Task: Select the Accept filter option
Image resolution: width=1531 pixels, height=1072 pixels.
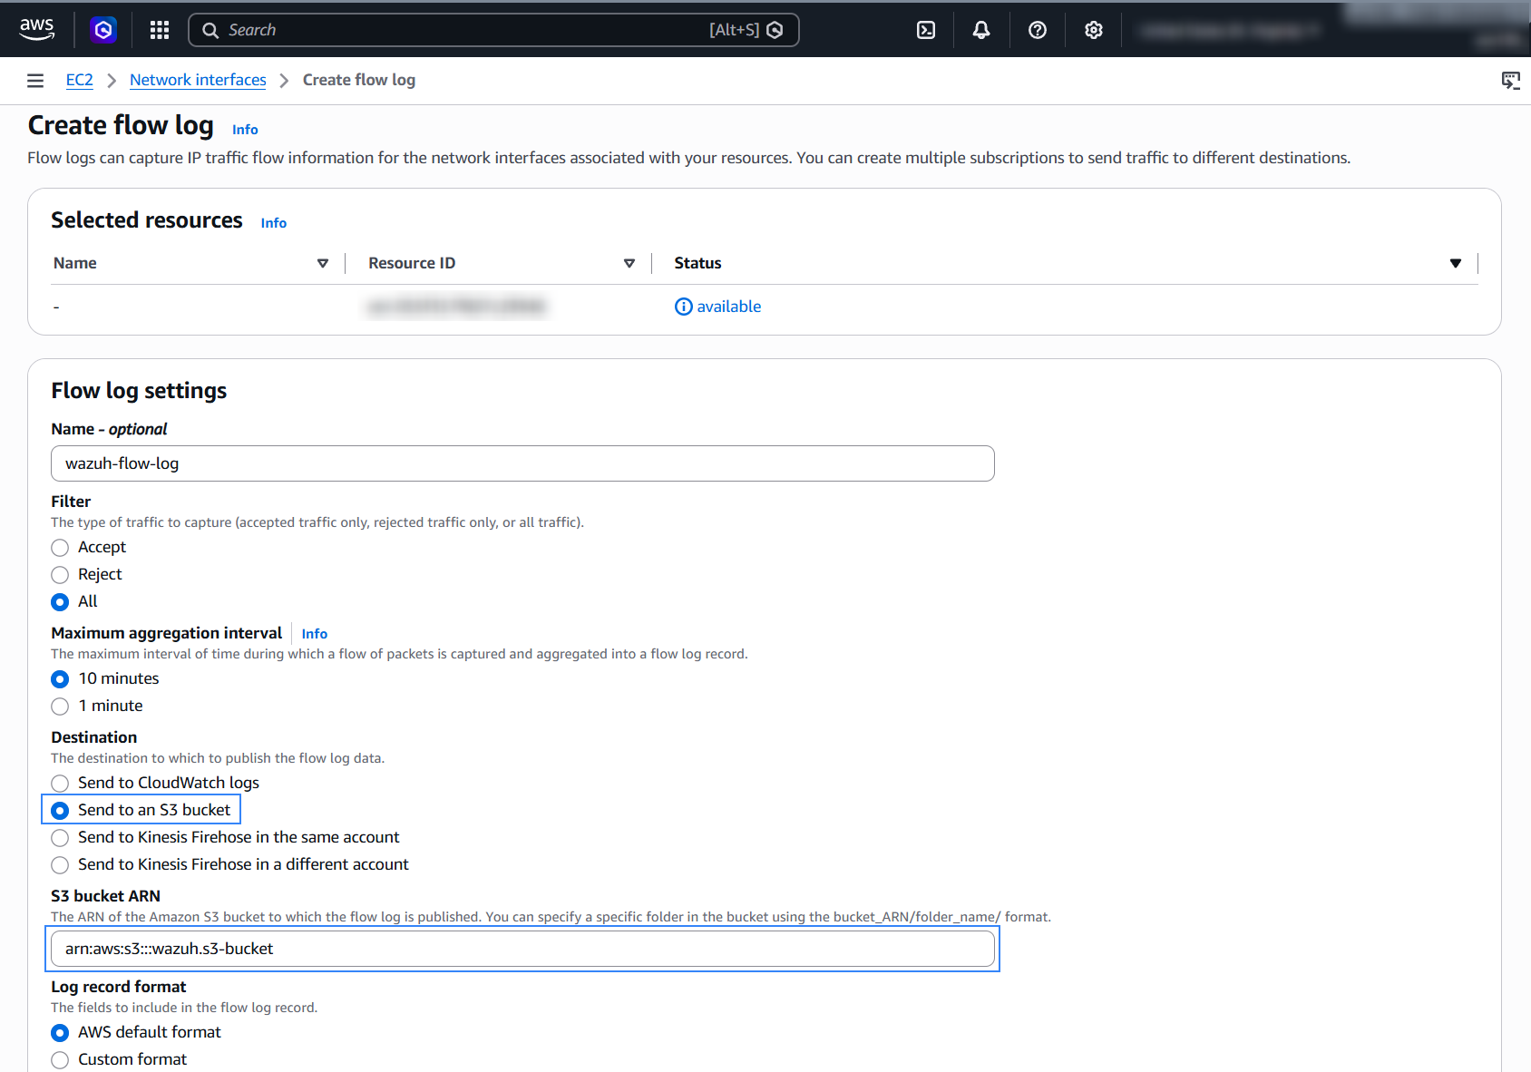Action: coord(60,548)
